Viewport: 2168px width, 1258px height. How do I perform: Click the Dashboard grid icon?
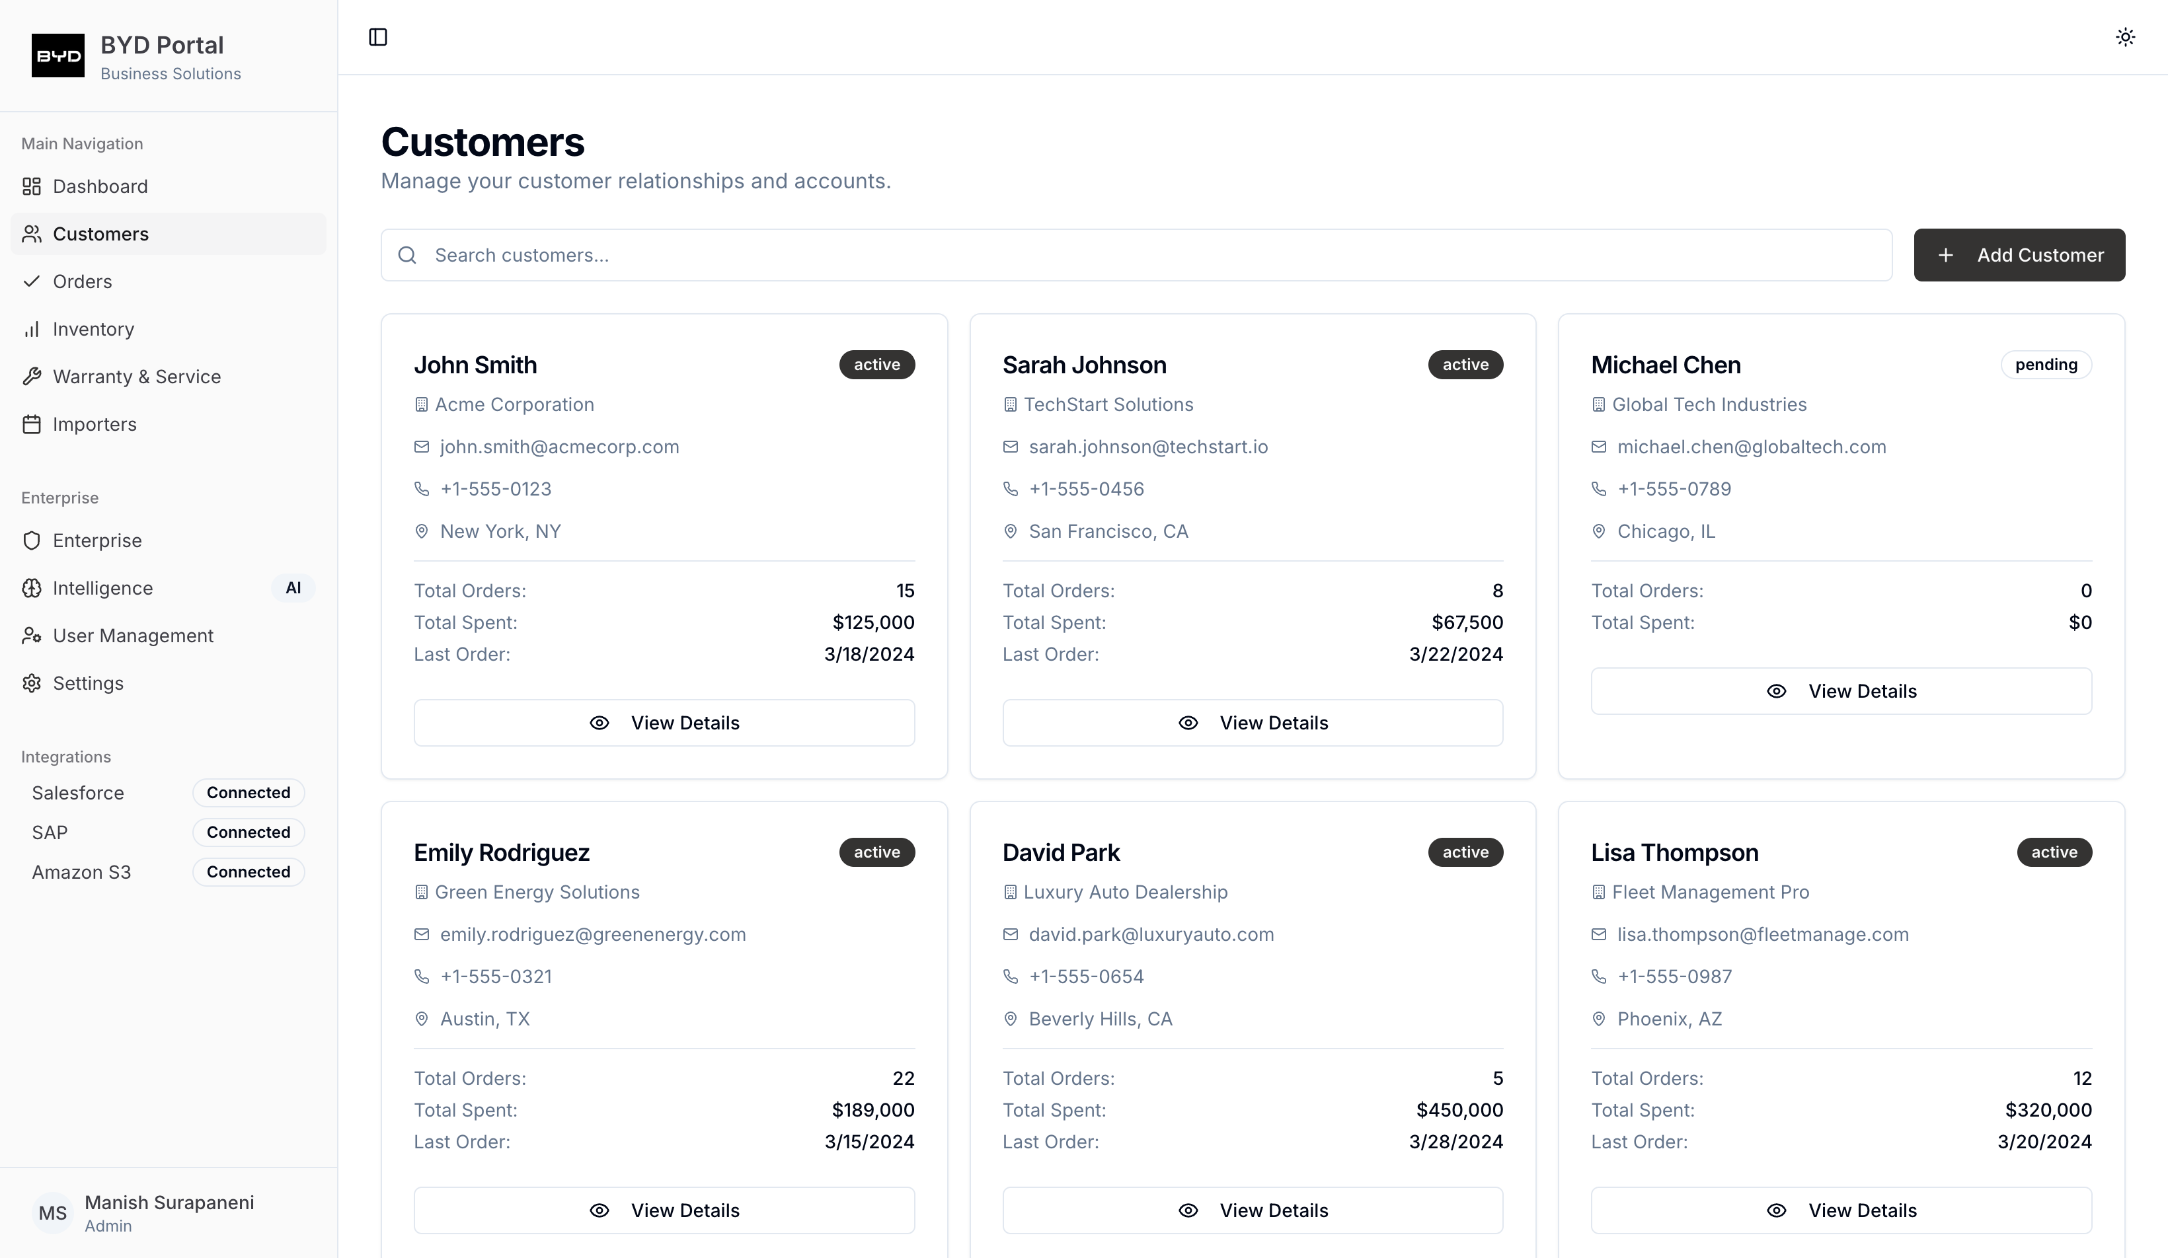coord(32,186)
